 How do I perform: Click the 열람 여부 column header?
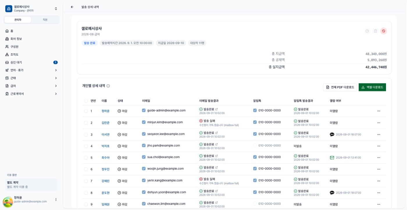[x=335, y=101]
